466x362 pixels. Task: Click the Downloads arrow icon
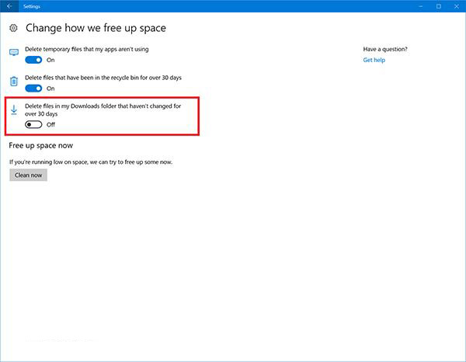[x=14, y=110]
